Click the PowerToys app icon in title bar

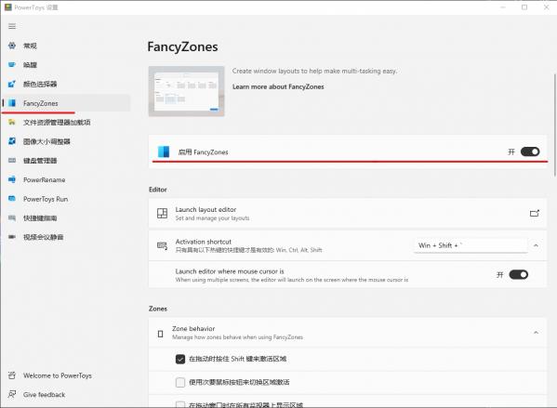tap(8, 7)
